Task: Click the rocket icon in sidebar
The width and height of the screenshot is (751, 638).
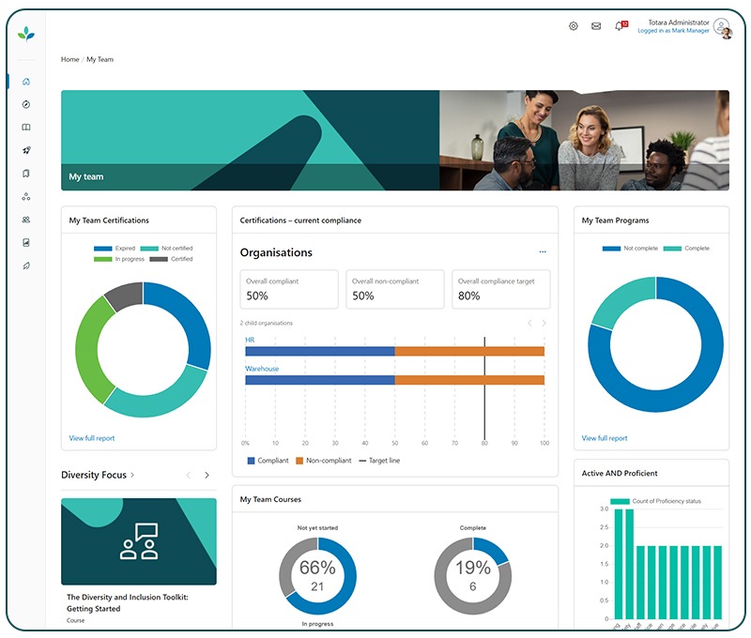Action: pyautogui.click(x=26, y=150)
